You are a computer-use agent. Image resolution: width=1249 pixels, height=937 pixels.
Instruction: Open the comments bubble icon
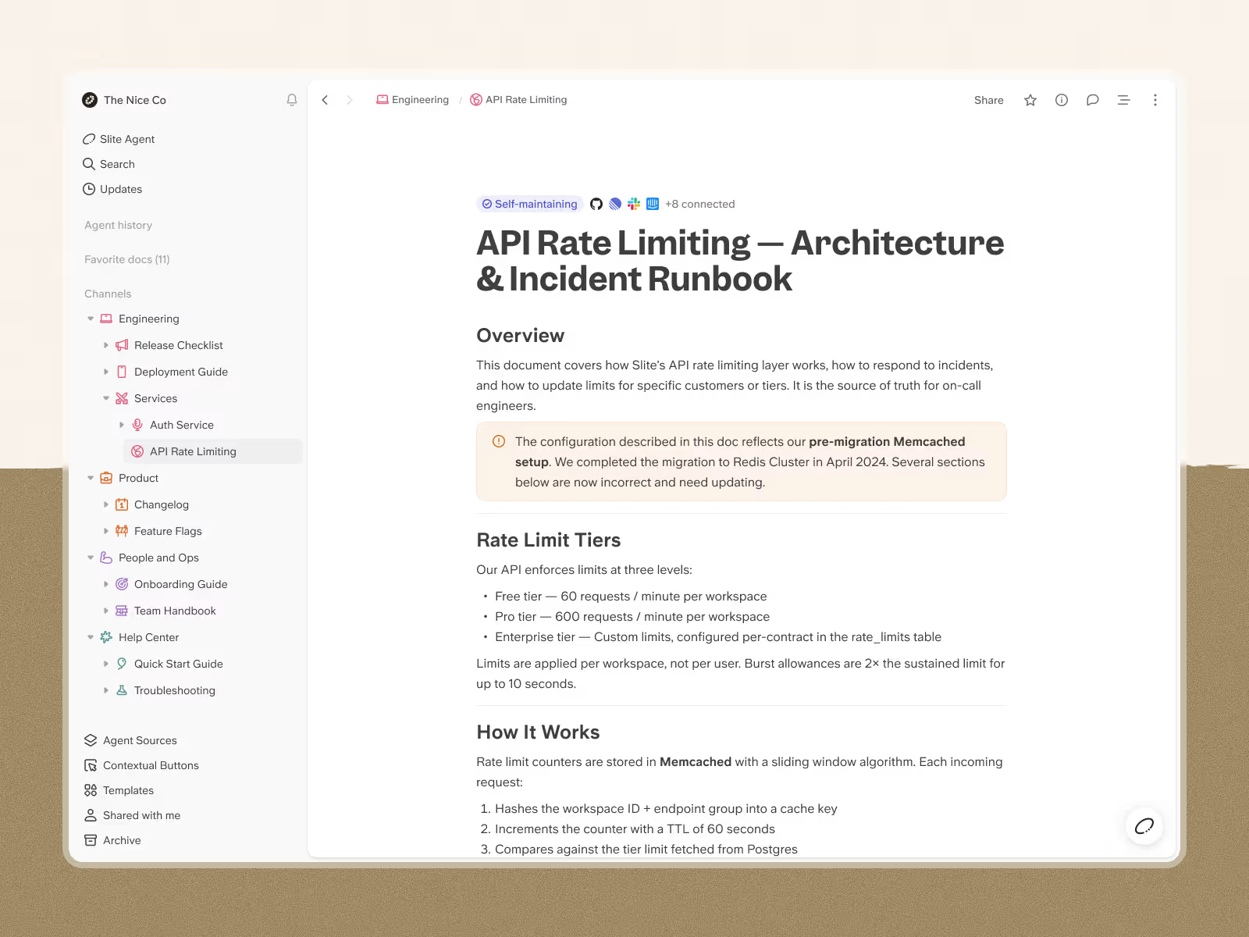[1093, 100]
